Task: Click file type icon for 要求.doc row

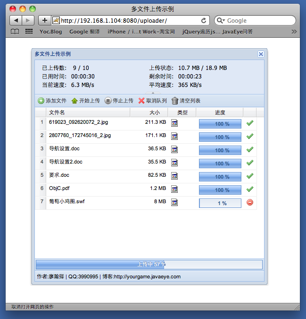Action: coord(174,176)
